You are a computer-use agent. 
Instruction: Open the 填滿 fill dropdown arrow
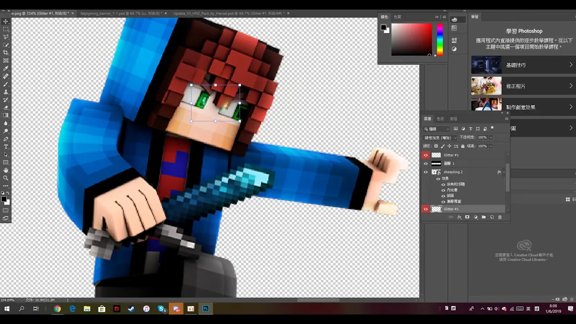pyautogui.click(x=491, y=146)
